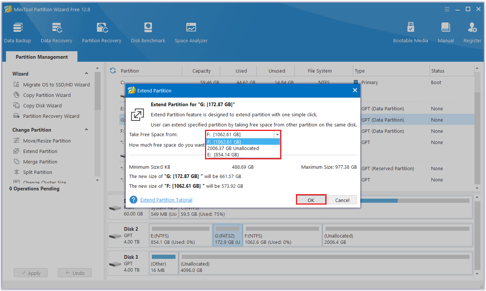This screenshot has width=486, height=291.
Task: Launch Data Recovery from toolbar
Action: pos(56,33)
